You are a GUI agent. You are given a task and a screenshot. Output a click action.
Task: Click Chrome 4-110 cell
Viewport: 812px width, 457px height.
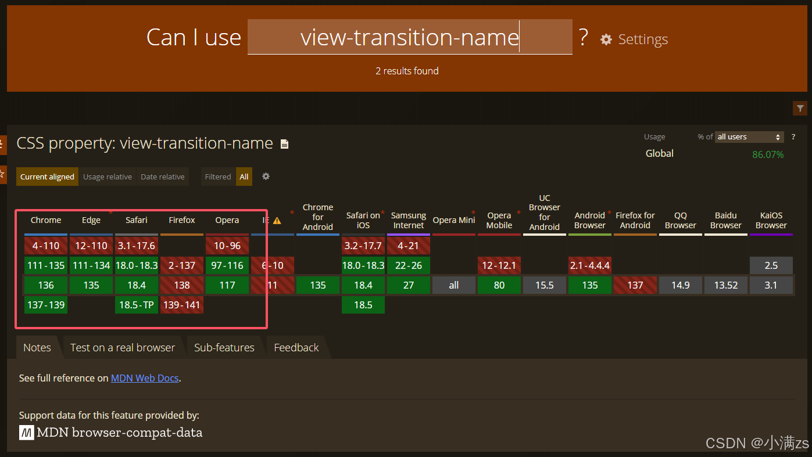[x=46, y=246]
